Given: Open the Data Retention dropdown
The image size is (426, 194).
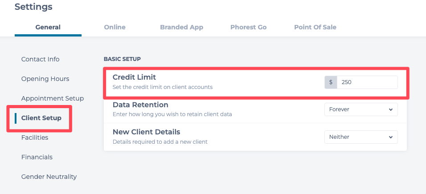Looking at the screenshot, I should pyautogui.click(x=361, y=109).
